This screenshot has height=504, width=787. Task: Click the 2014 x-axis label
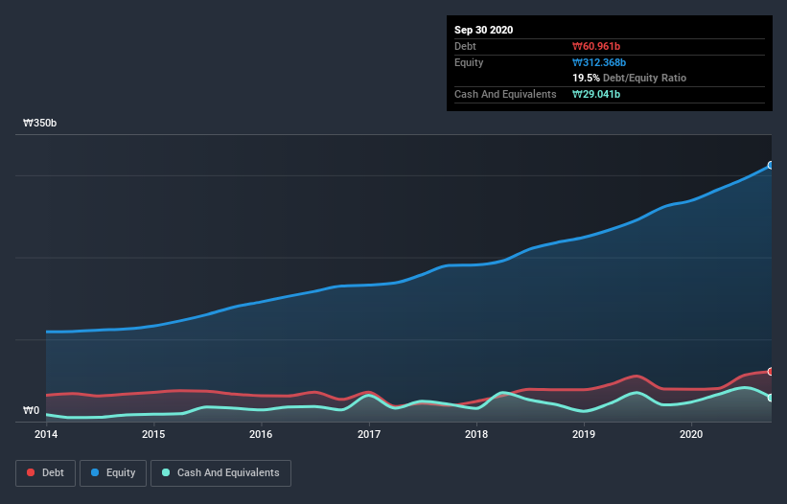[46, 434]
